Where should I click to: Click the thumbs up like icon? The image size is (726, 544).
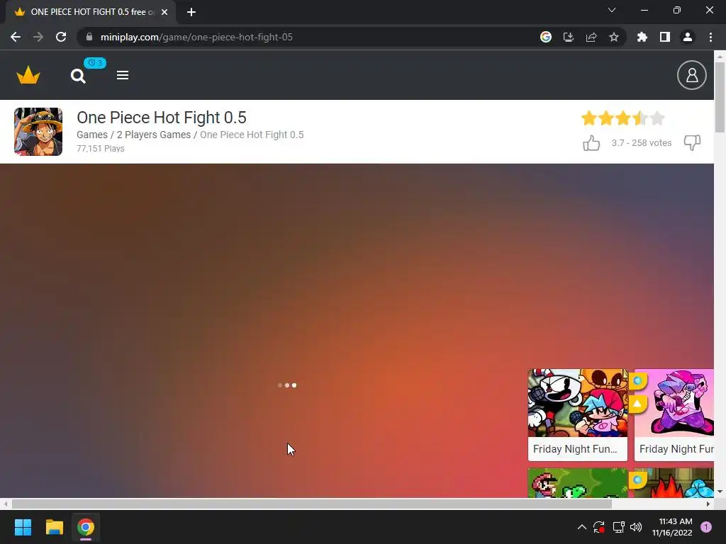(x=591, y=143)
